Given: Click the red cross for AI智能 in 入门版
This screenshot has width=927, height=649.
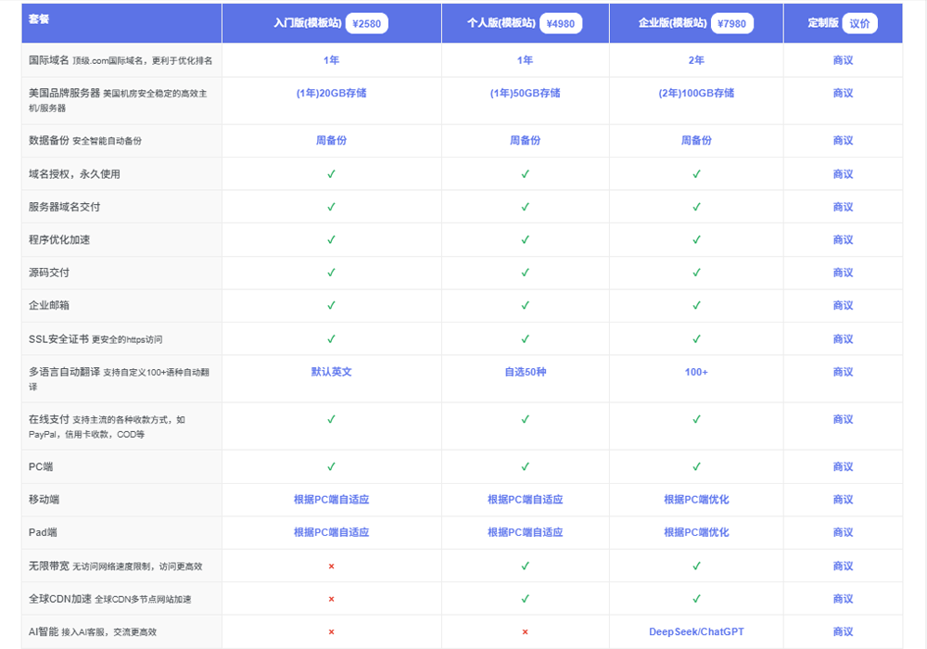Looking at the screenshot, I should (331, 632).
